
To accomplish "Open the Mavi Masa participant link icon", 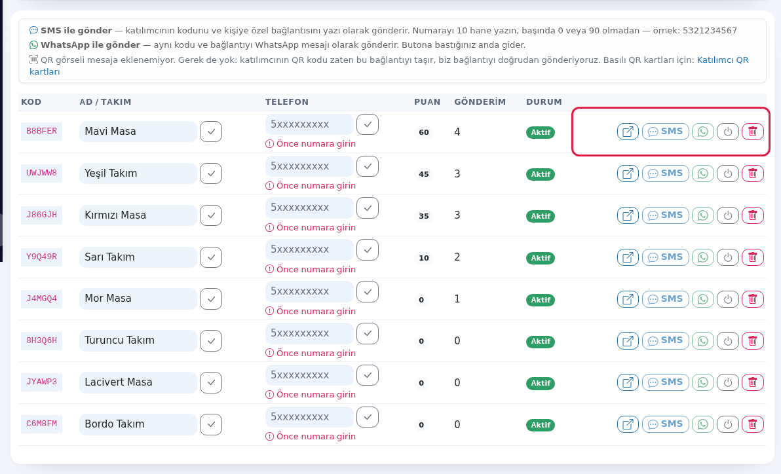I will [x=628, y=132].
